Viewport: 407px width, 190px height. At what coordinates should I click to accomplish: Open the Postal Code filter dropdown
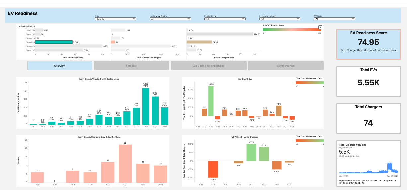pyautogui.click(x=225, y=19)
